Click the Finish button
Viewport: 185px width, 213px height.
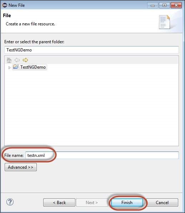[x=127, y=203]
